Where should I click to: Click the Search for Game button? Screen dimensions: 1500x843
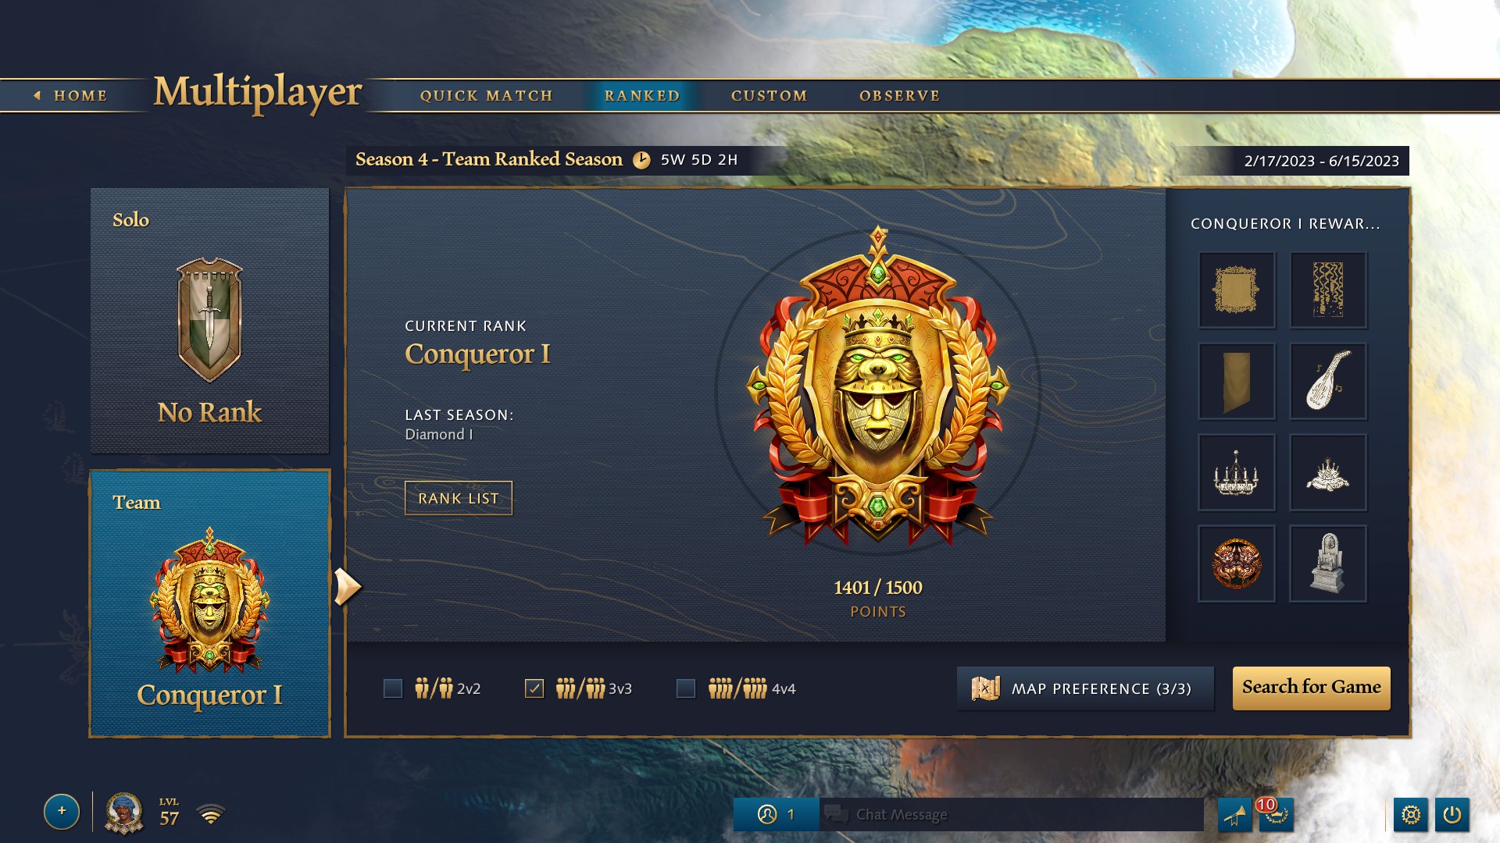[x=1312, y=688]
